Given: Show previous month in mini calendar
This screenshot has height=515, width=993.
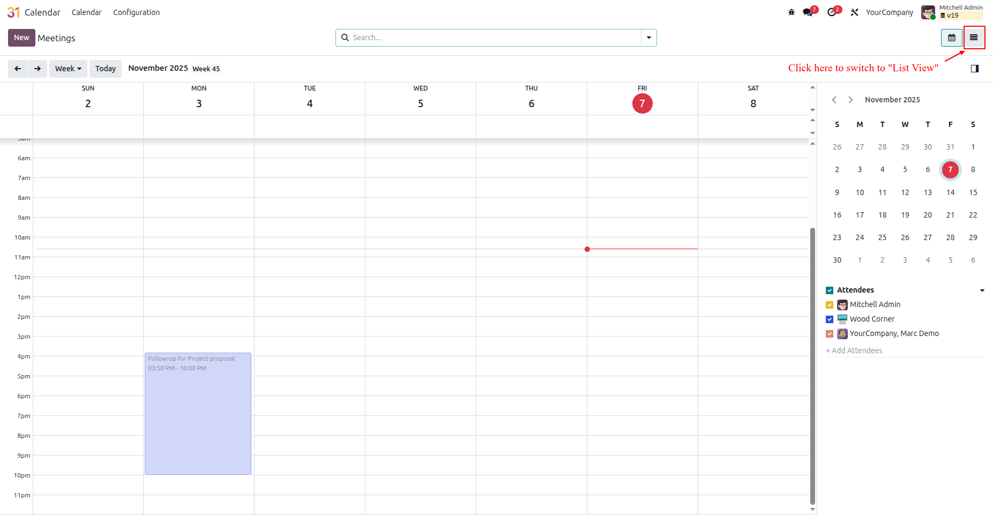Looking at the screenshot, I should coord(834,100).
